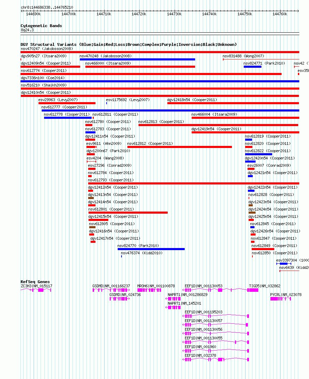
Task: Click the 144720k ruler position
Action: [139, 14]
